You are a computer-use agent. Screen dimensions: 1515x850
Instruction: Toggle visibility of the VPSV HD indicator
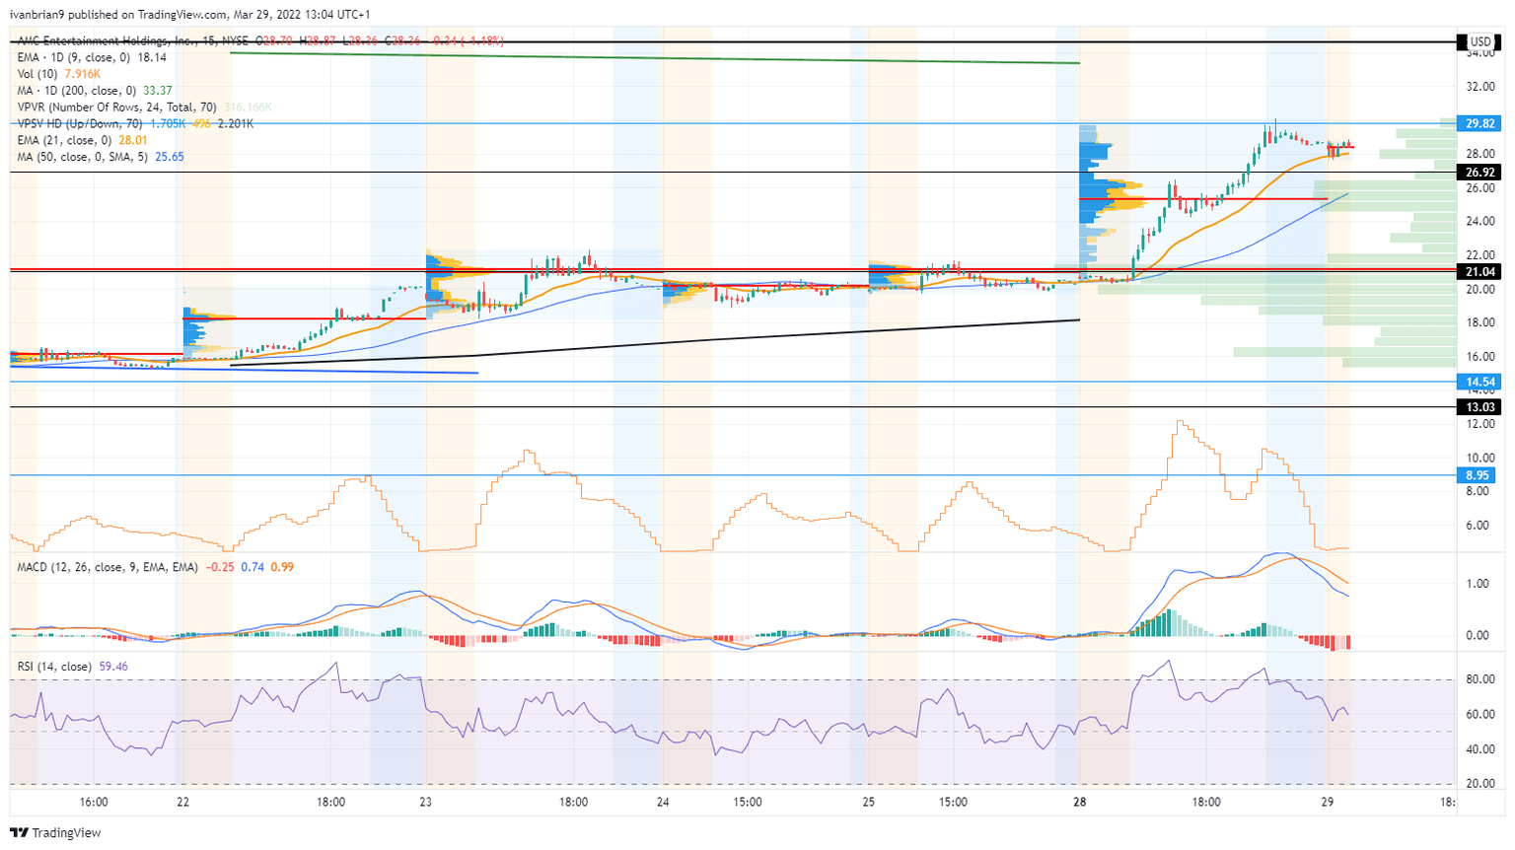click(79, 123)
